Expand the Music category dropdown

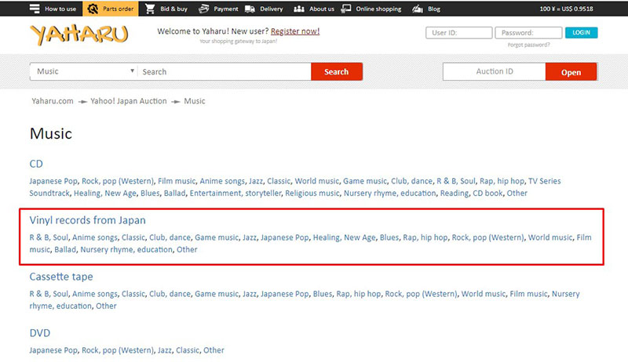click(84, 71)
